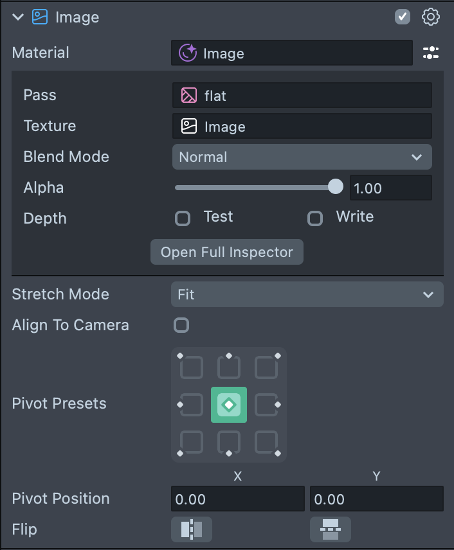Click the Texture Image field

302,127
